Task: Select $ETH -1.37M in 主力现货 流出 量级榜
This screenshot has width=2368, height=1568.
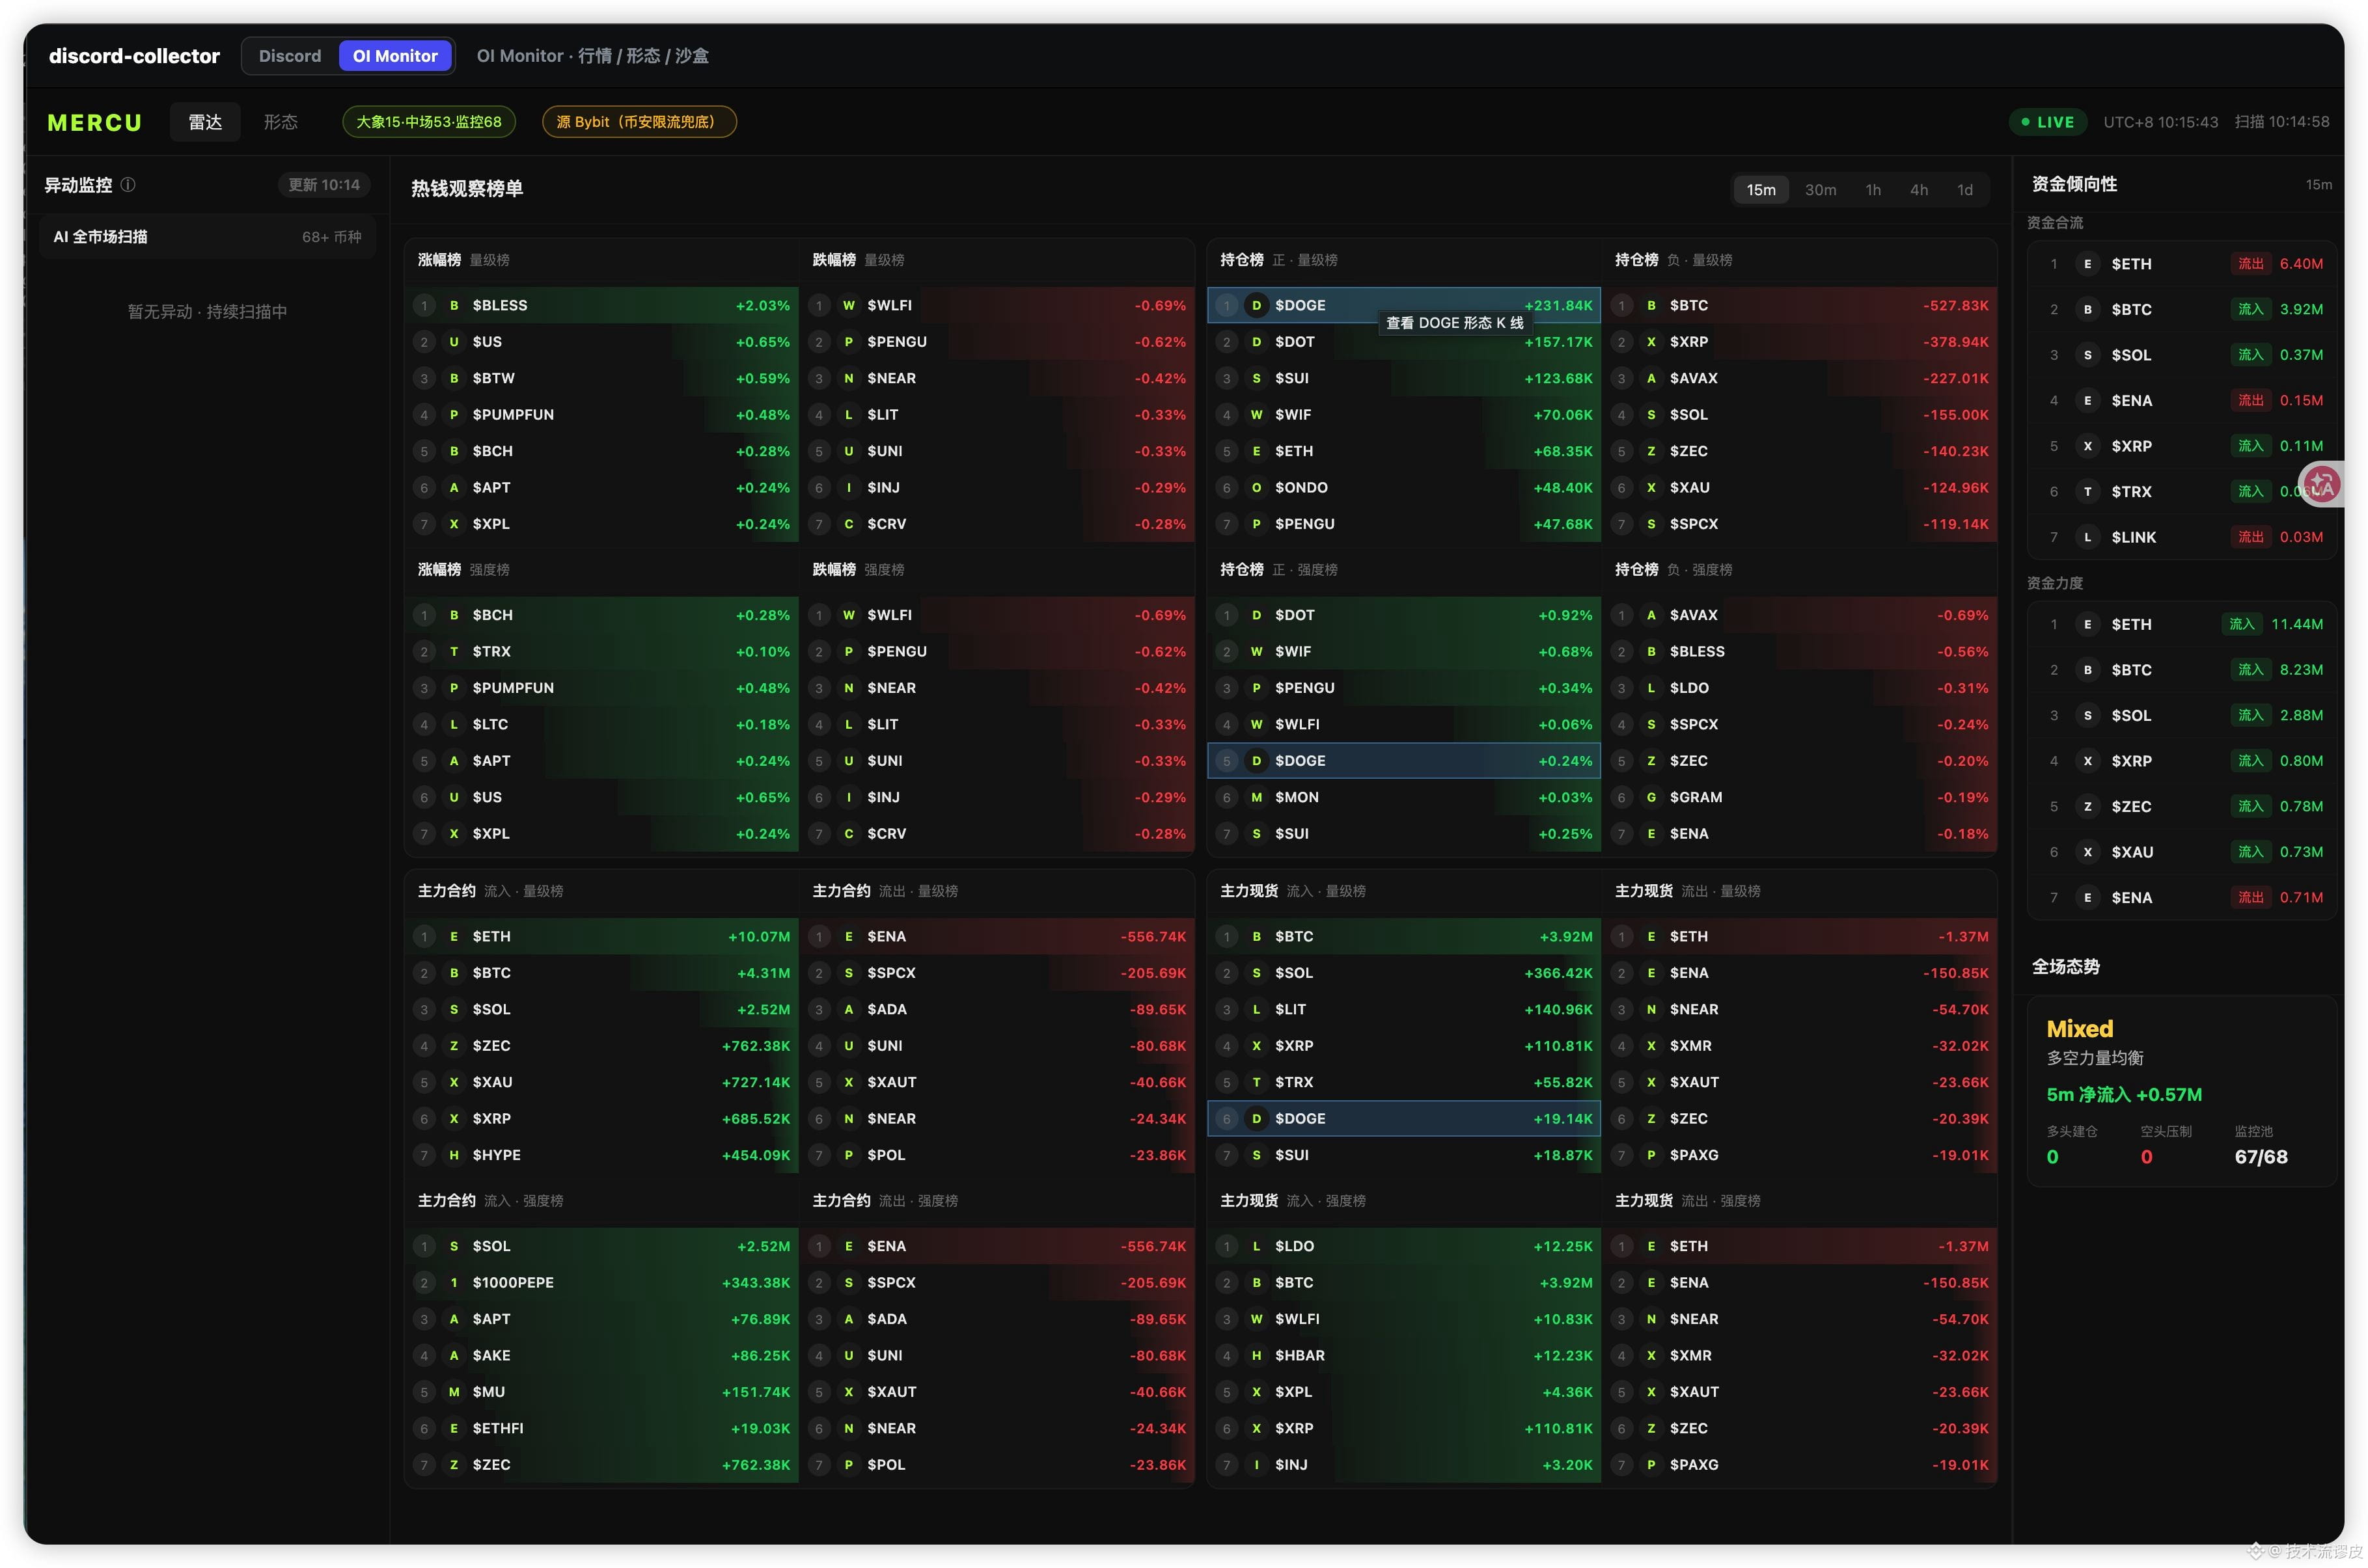Action: click(1801, 937)
